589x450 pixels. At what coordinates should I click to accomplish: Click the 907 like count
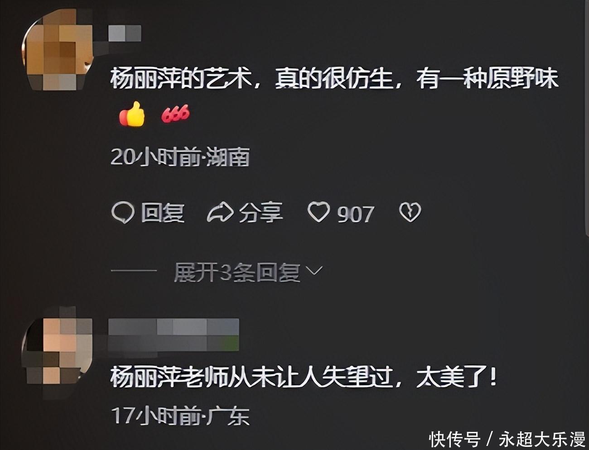click(x=356, y=214)
